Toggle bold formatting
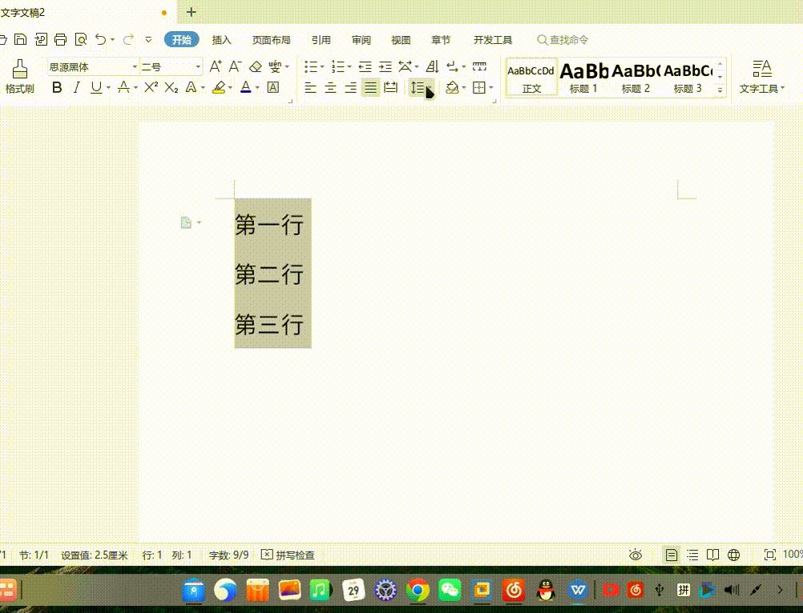 pyautogui.click(x=56, y=88)
